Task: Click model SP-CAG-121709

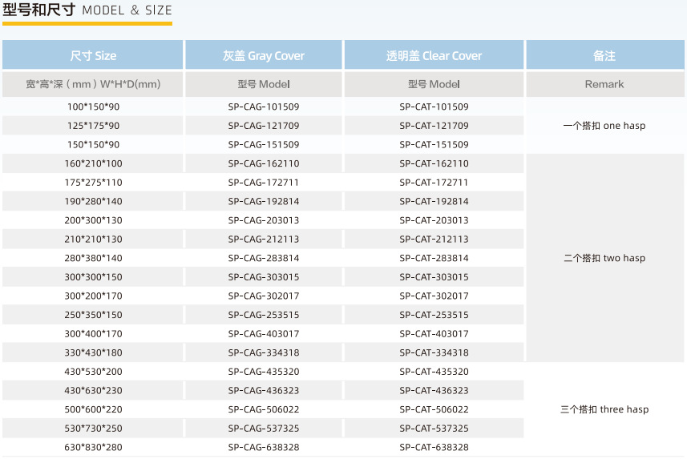Action: click(263, 125)
